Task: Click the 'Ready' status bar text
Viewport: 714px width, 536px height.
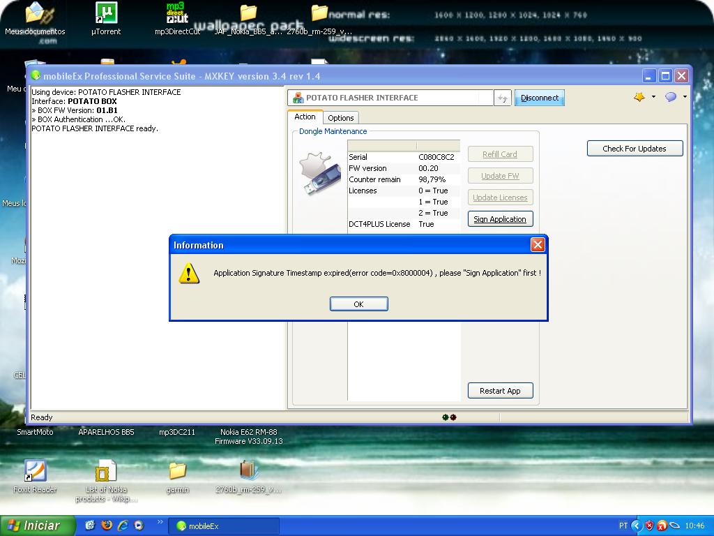Action: point(41,417)
